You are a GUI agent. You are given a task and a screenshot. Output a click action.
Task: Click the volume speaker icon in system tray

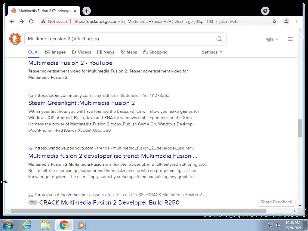[x=277, y=225]
